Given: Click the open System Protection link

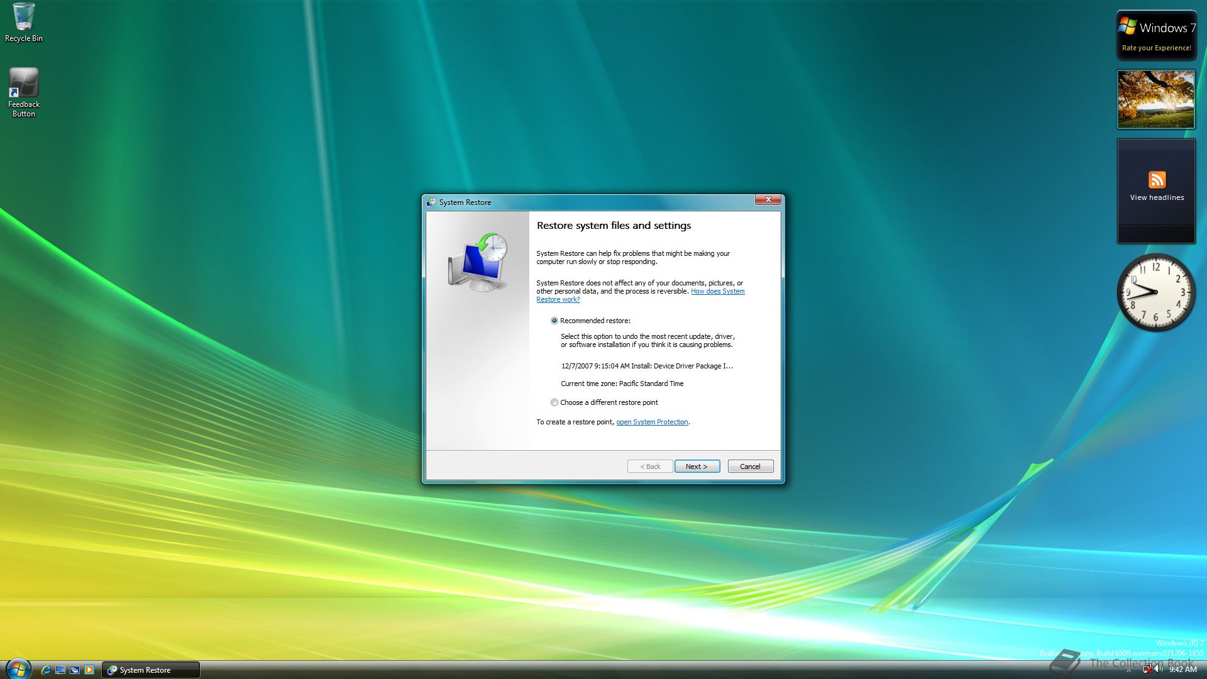Looking at the screenshot, I should click(x=652, y=422).
